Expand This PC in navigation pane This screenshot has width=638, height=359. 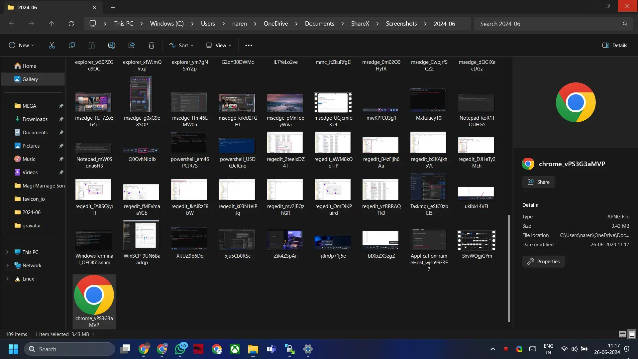coord(7,252)
